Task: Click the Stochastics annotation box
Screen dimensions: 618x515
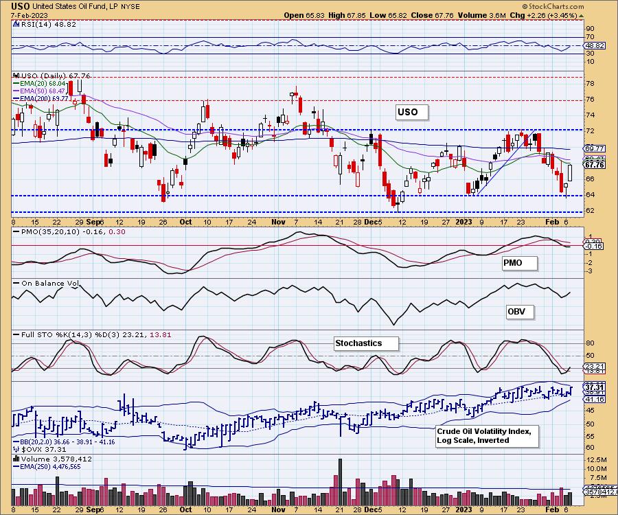Action: pos(366,343)
